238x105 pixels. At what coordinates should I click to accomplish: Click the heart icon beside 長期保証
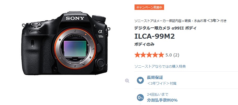pos(140,80)
